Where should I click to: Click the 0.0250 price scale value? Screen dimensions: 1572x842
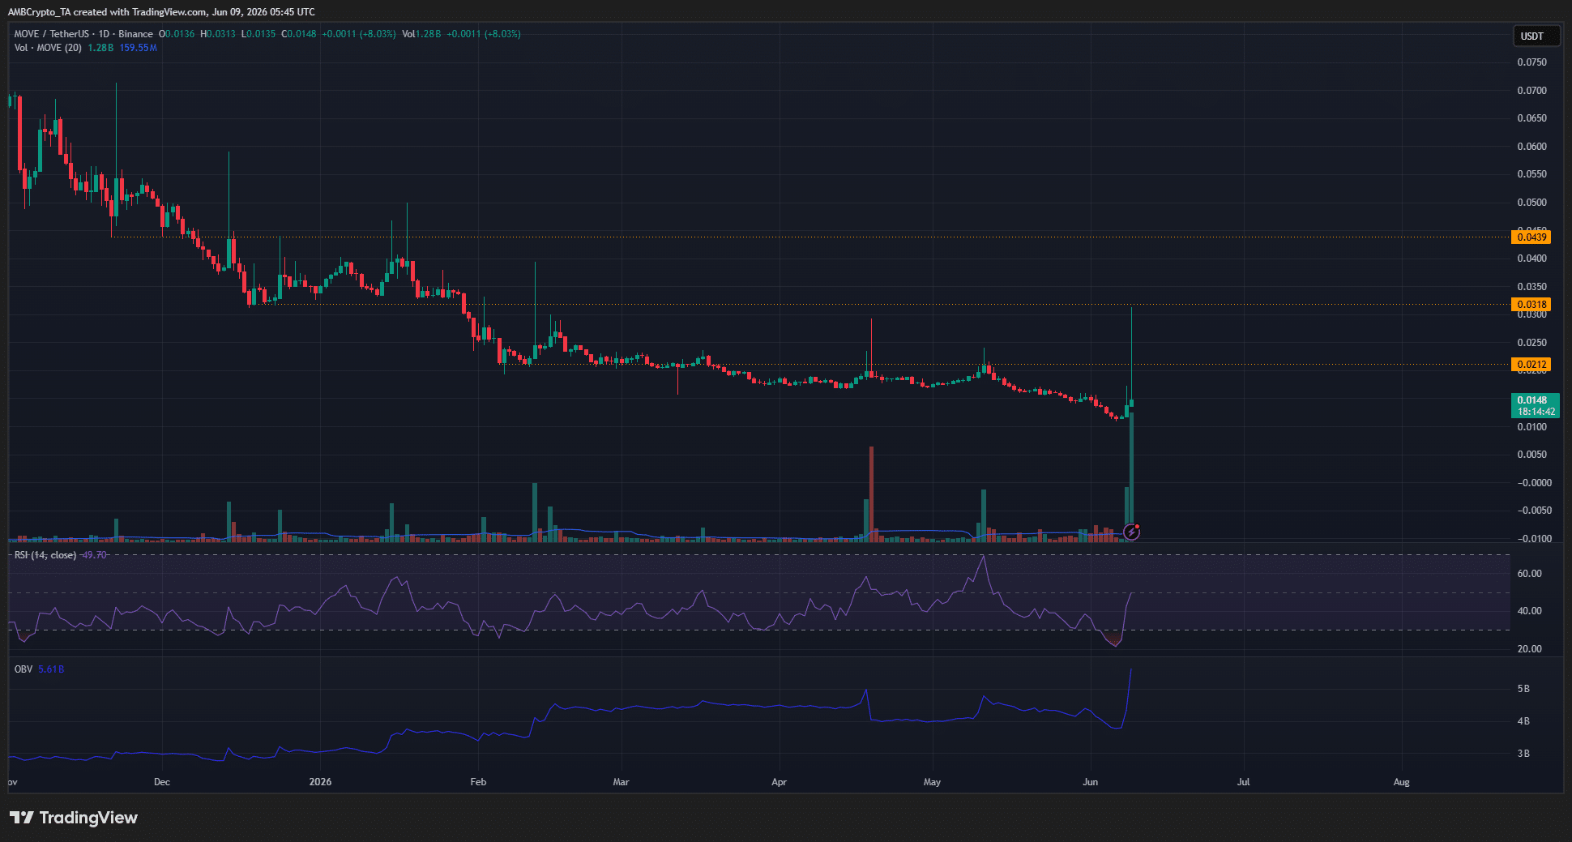click(1531, 343)
